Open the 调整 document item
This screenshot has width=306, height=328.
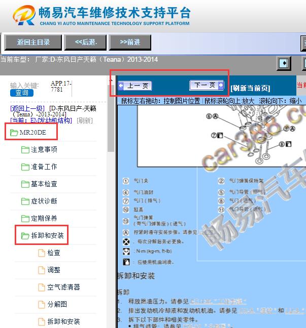[54, 270]
